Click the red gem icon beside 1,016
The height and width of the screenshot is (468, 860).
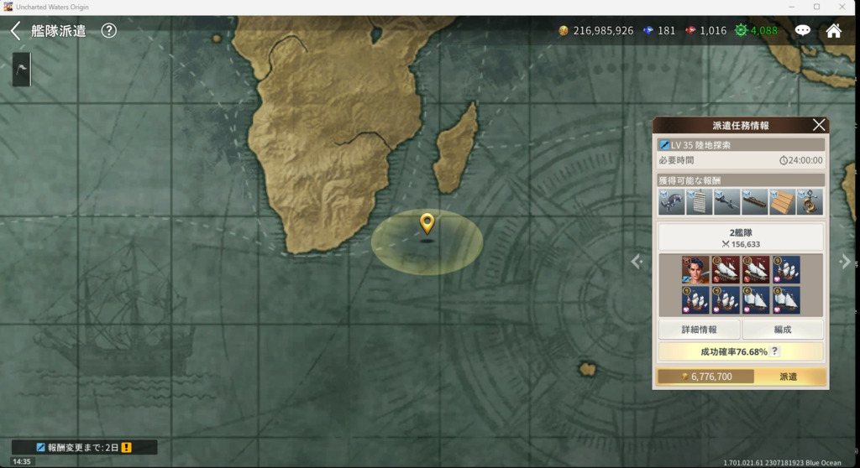coord(690,31)
